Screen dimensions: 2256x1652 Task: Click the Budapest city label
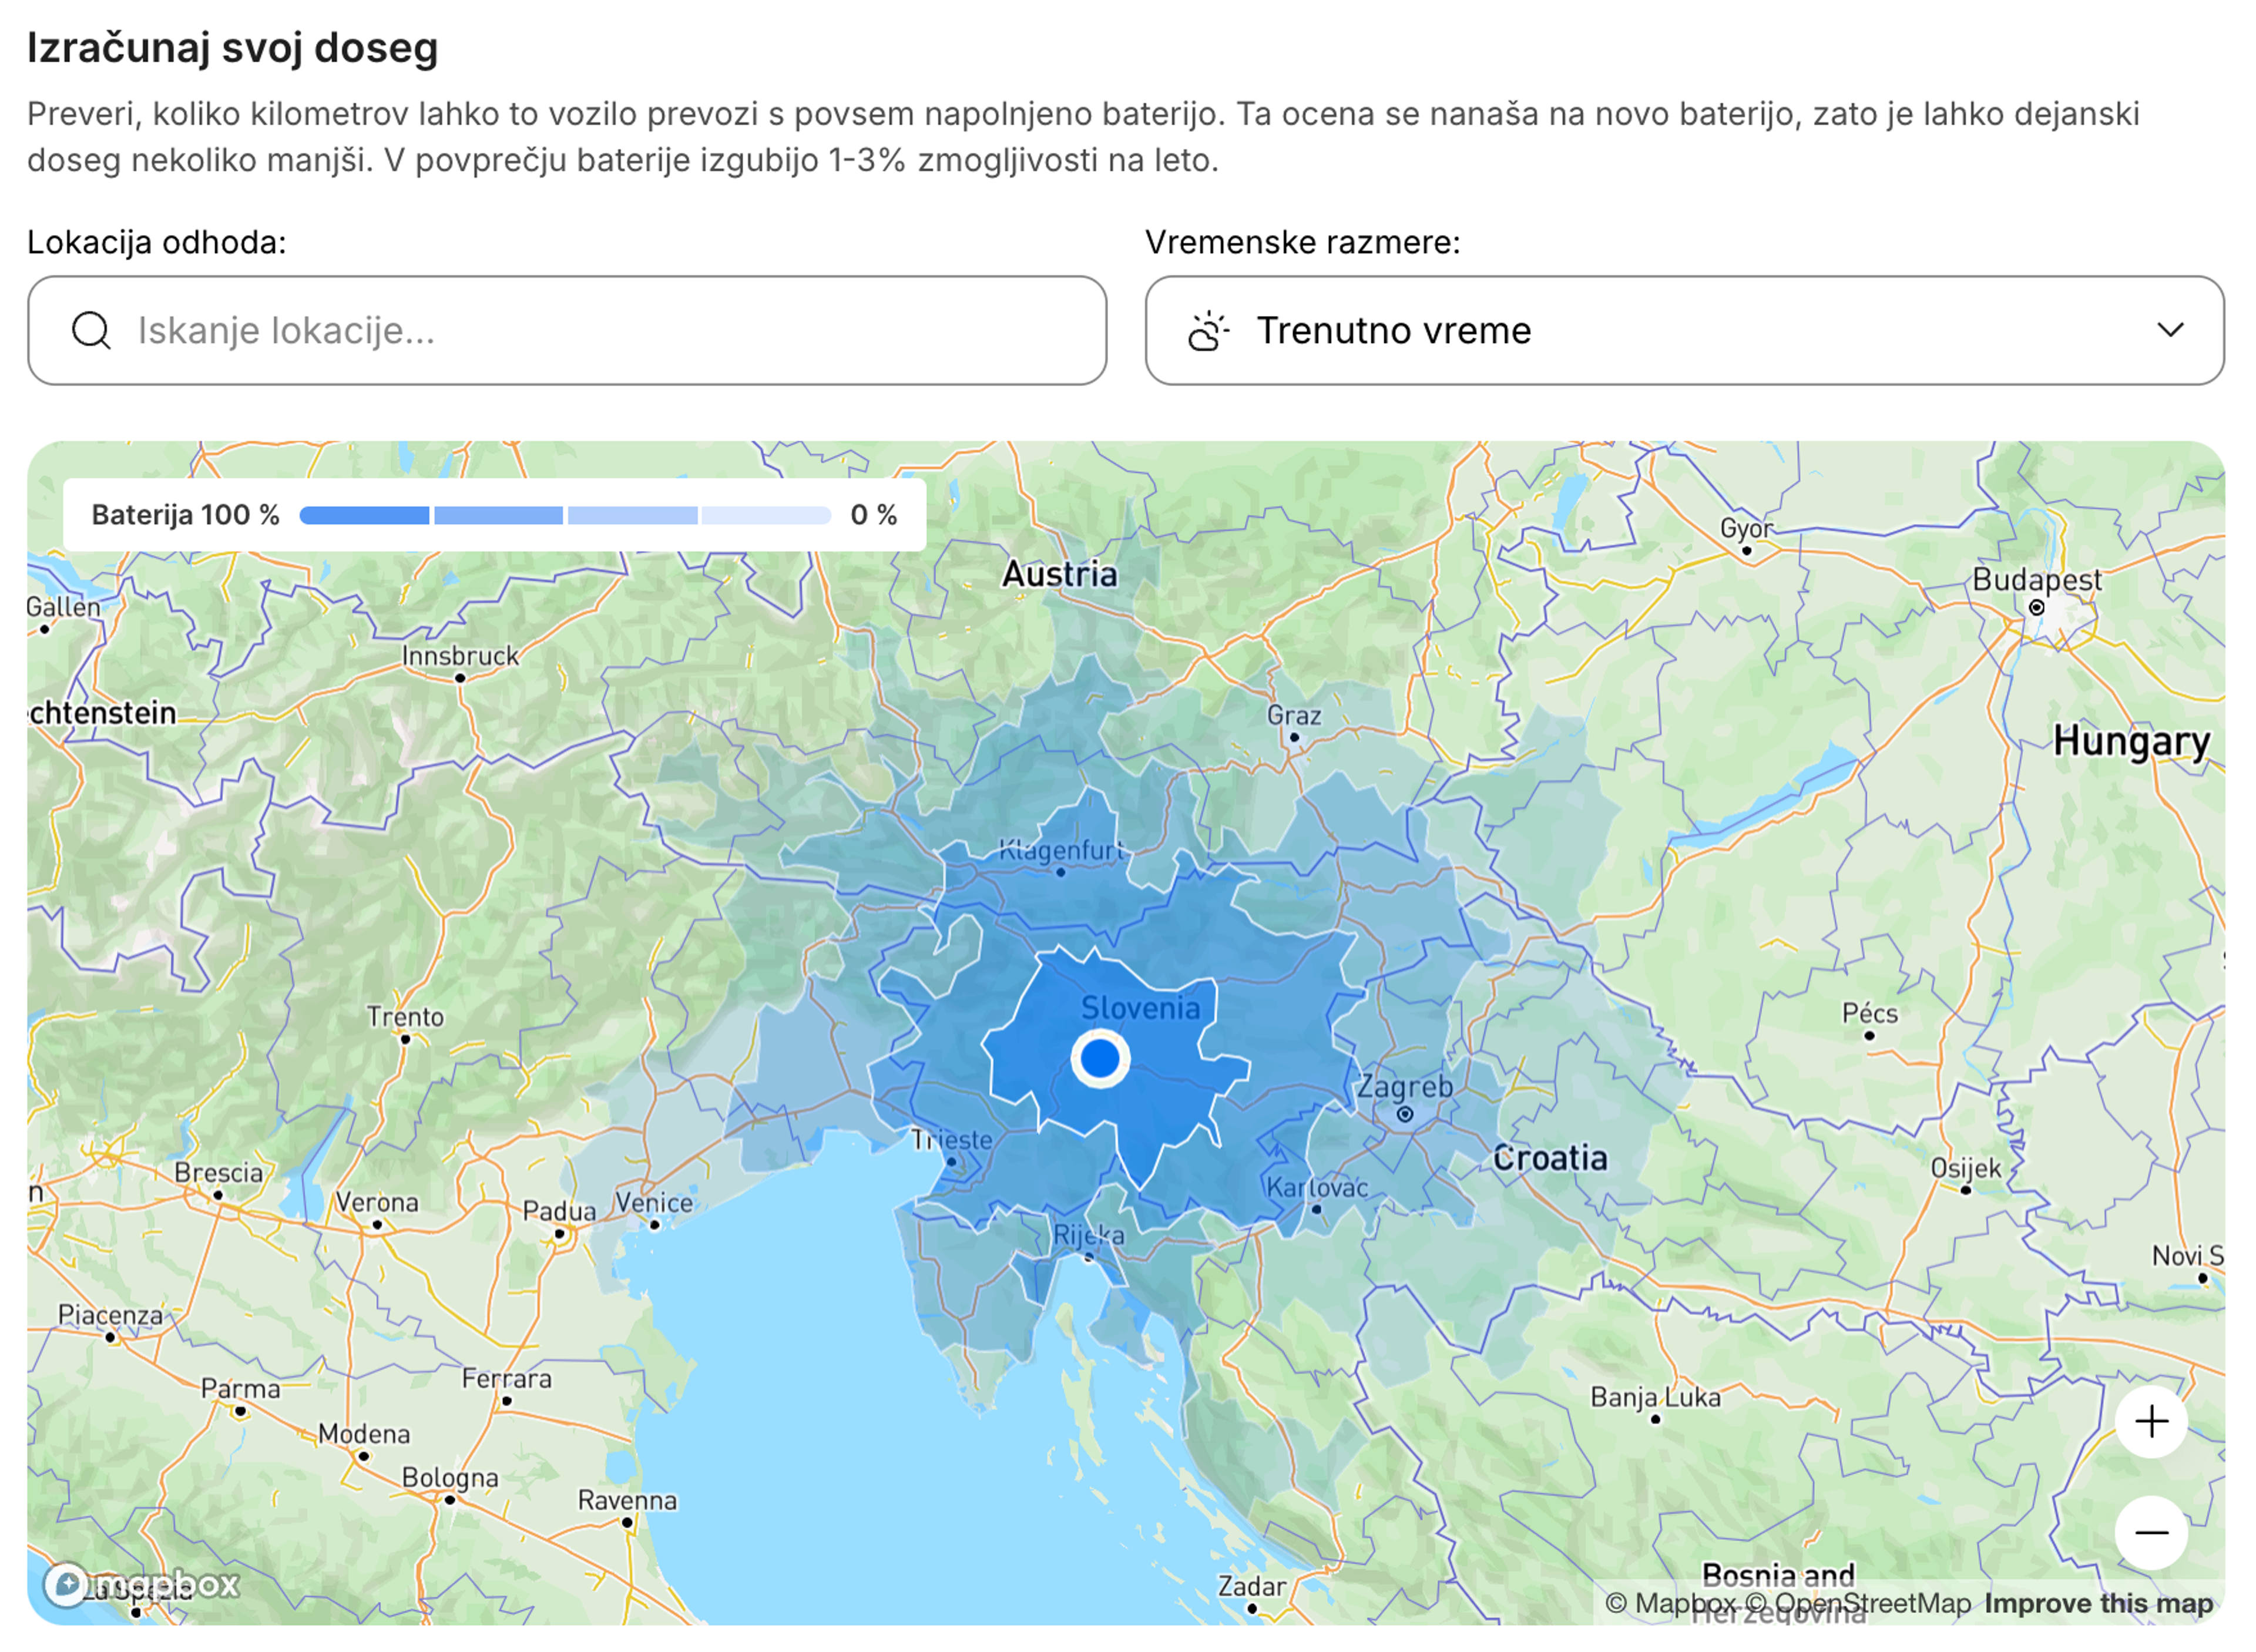2036,580
